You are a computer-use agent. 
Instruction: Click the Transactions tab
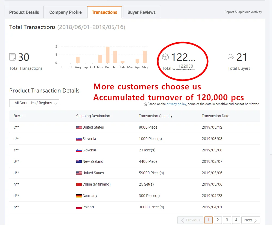pyautogui.click(x=104, y=12)
